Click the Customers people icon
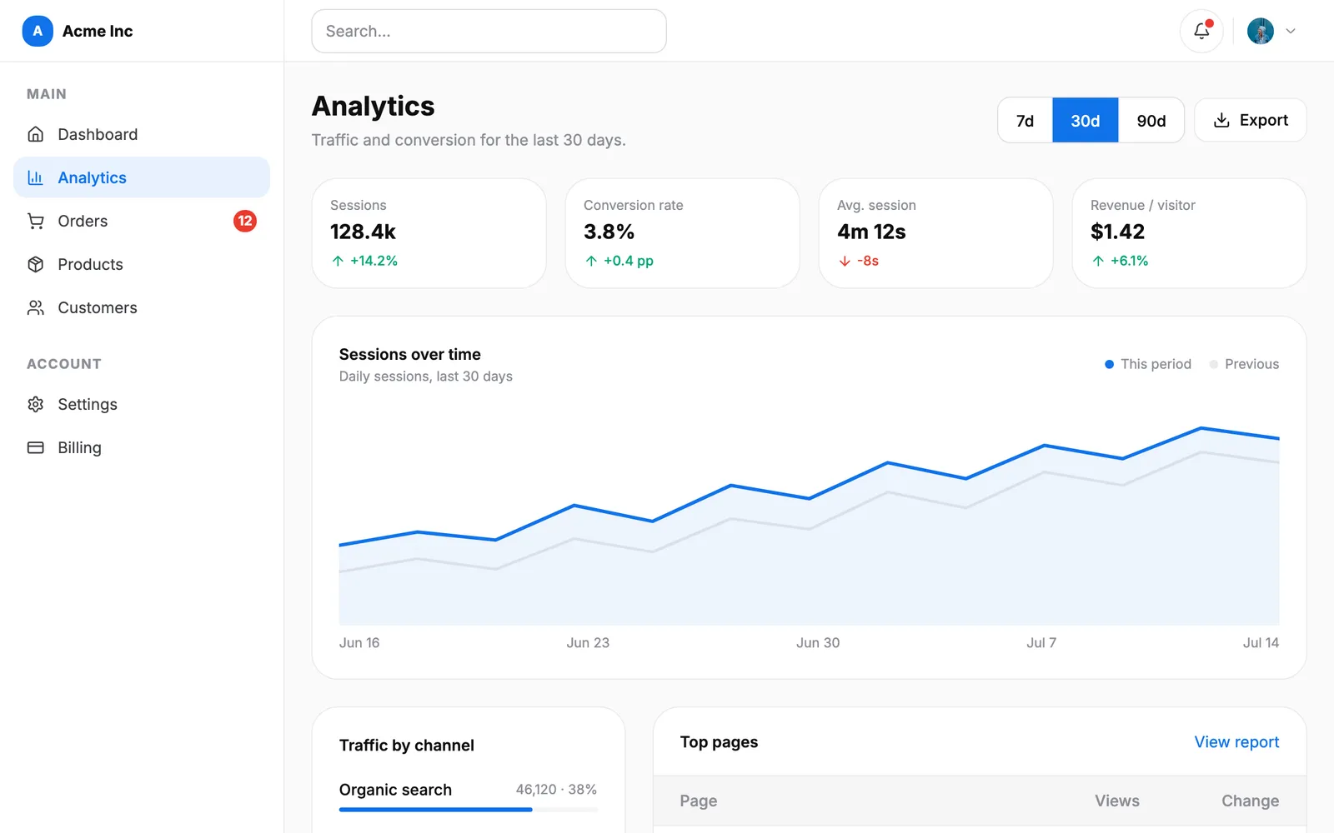Image resolution: width=1334 pixels, height=833 pixels. point(36,307)
